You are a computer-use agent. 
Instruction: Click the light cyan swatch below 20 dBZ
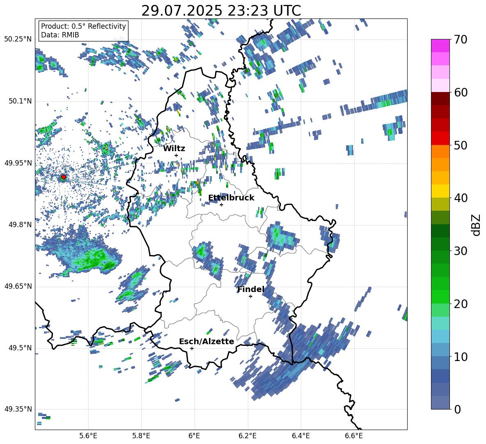point(440,323)
